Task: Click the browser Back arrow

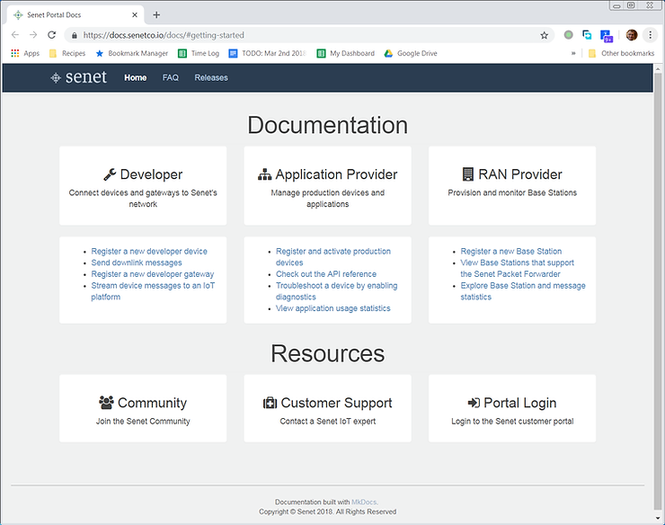Action: coord(15,35)
